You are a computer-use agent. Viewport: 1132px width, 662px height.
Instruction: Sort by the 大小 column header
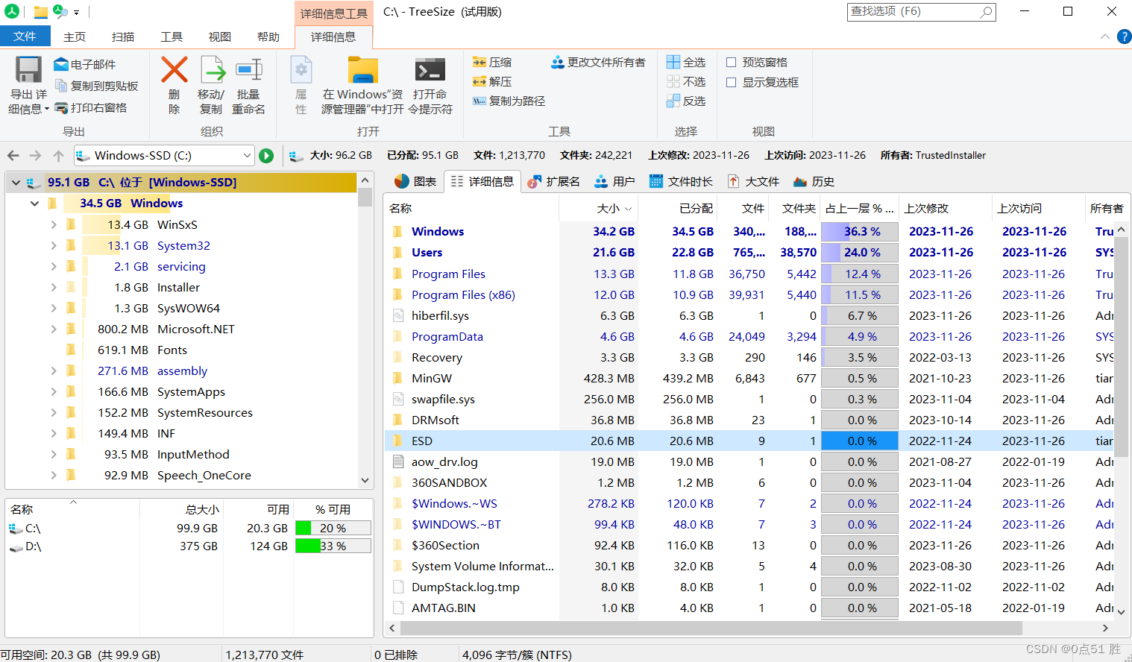point(600,209)
